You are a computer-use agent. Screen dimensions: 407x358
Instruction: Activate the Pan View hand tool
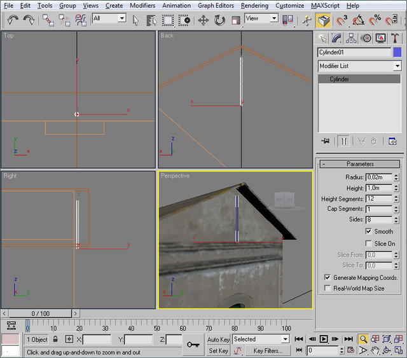[x=376, y=350]
